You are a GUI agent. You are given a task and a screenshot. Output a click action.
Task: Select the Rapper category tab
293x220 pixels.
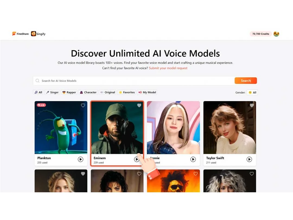(x=69, y=92)
